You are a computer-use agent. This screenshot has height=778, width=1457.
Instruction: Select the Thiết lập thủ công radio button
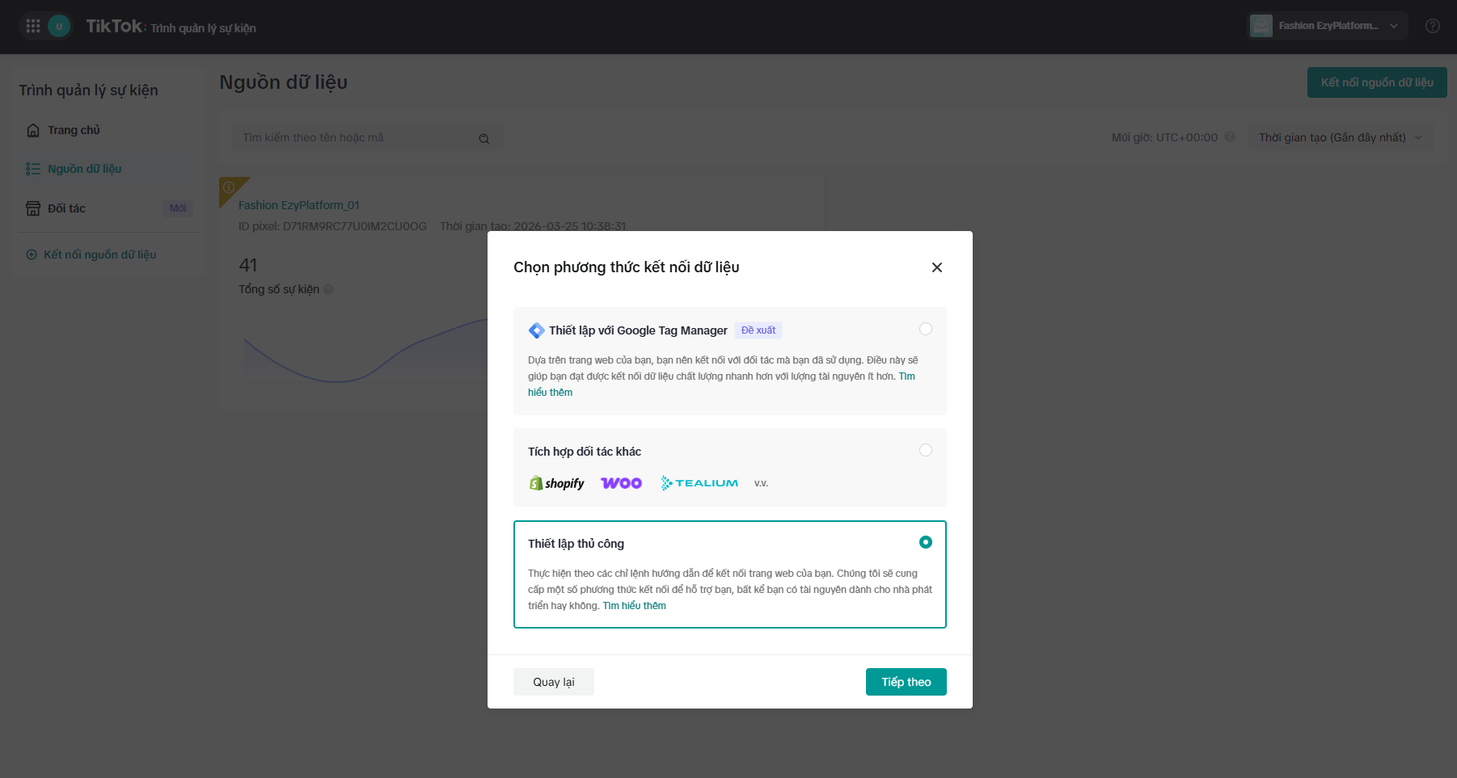click(926, 542)
